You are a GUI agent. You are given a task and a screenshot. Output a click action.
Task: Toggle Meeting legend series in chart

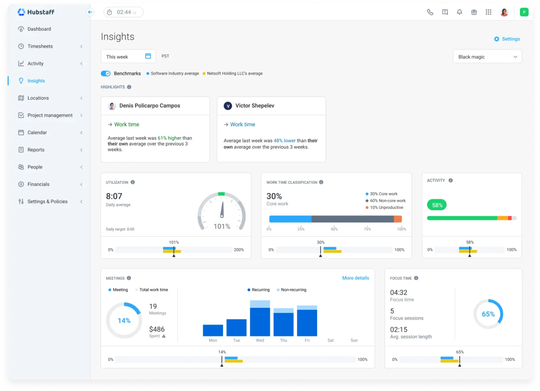tap(118, 290)
